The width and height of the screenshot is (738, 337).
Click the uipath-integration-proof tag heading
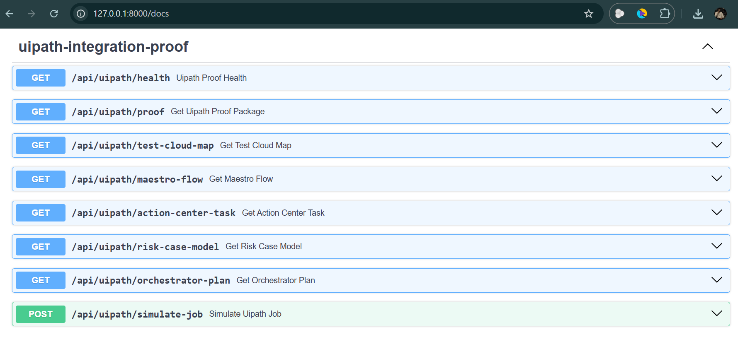pyautogui.click(x=103, y=47)
